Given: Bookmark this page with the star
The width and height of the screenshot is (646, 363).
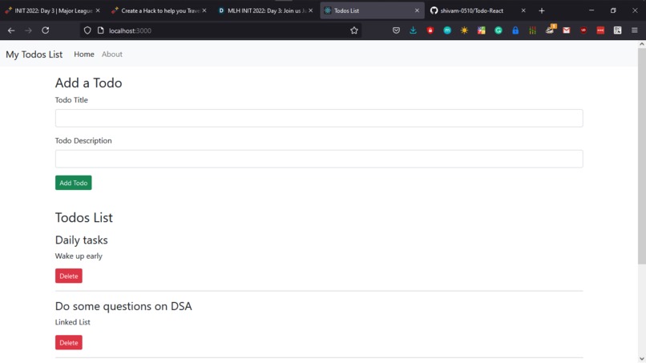Looking at the screenshot, I should pos(354,30).
